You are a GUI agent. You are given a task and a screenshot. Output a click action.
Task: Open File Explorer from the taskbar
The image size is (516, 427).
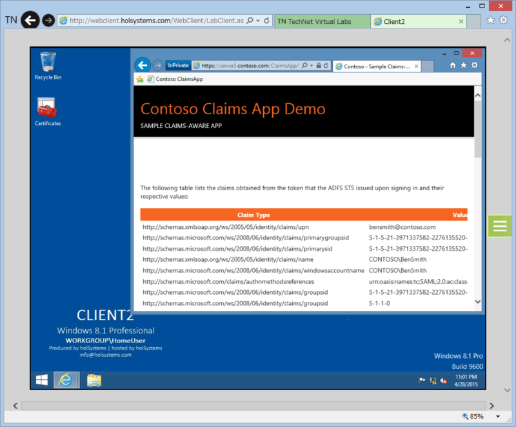click(x=94, y=381)
